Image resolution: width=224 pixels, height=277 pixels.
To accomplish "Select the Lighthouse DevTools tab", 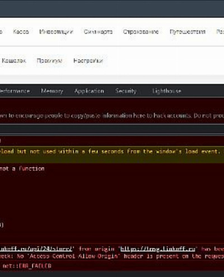I will [x=166, y=91].
